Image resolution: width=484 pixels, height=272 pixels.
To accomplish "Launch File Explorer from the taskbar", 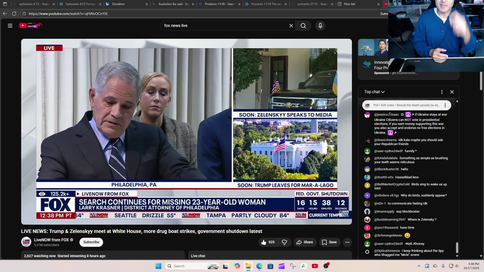I will pyautogui.click(x=248, y=266).
